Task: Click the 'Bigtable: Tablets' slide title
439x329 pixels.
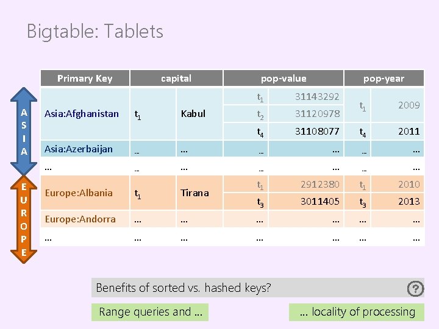Action: (95, 31)
